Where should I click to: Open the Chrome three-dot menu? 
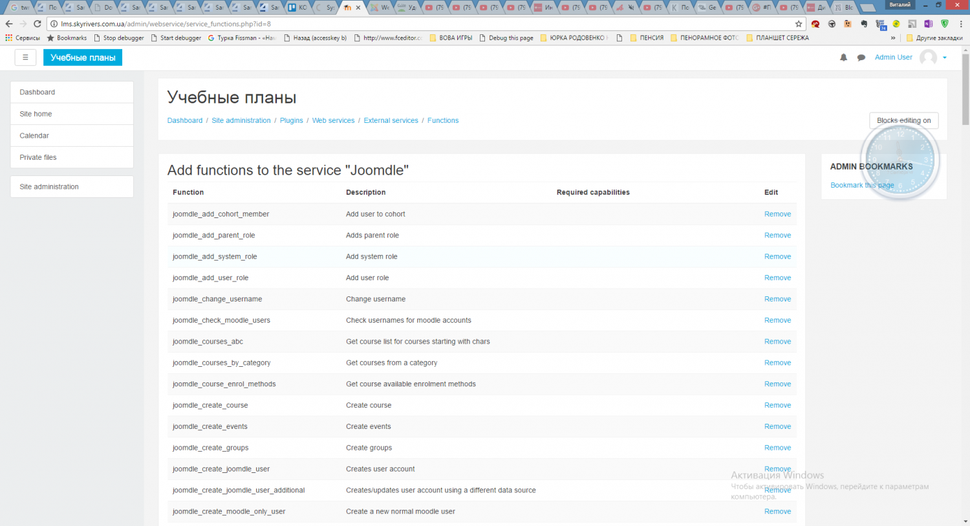pyautogui.click(x=960, y=24)
